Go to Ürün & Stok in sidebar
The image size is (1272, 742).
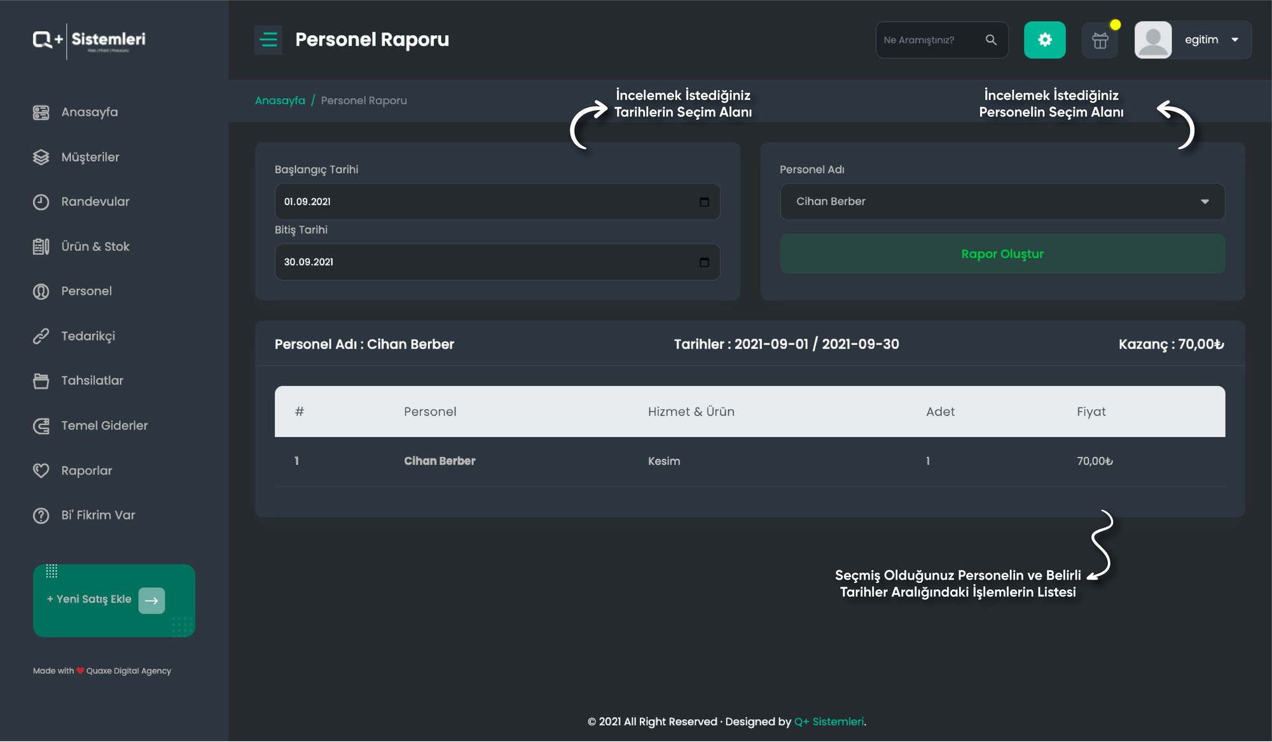pyautogui.click(x=95, y=246)
